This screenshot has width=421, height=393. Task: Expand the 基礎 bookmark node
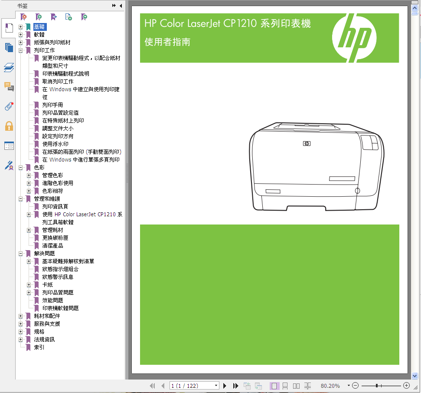(x=20, y=27)
